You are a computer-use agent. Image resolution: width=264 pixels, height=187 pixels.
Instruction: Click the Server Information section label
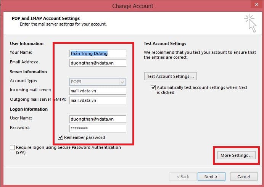pyautogui.click(x=28, y=72)
